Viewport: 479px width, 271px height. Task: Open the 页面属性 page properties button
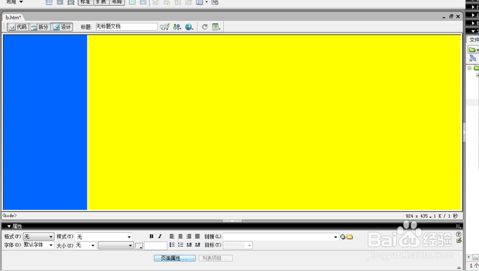(174, 258)
